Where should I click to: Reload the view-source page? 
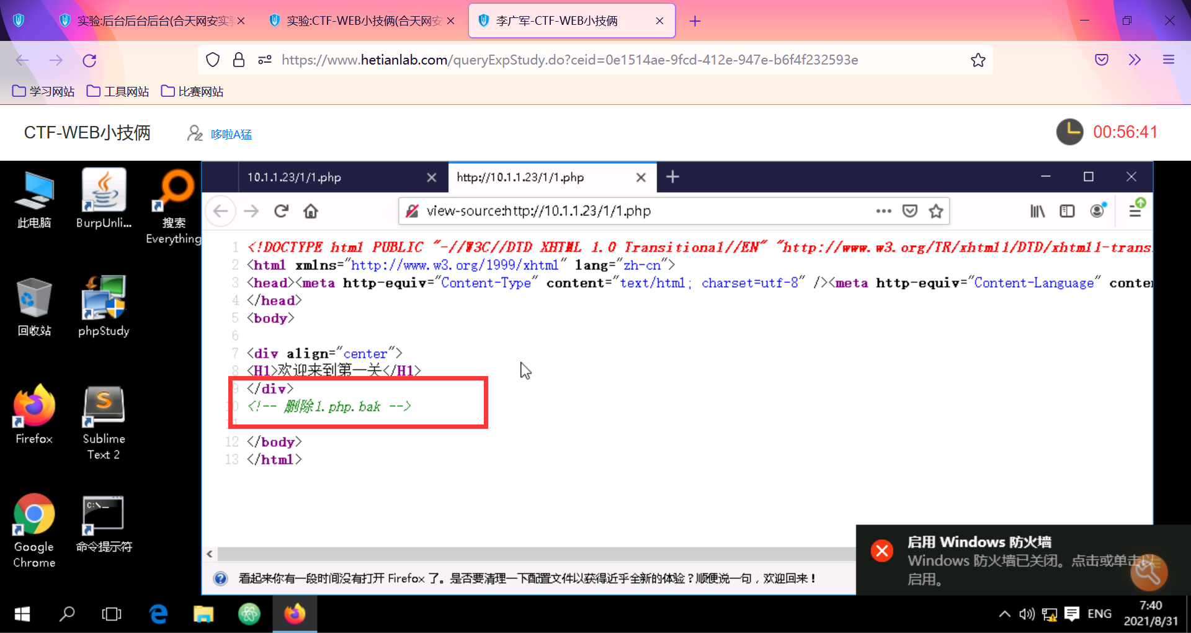click(x=281, y=211)
